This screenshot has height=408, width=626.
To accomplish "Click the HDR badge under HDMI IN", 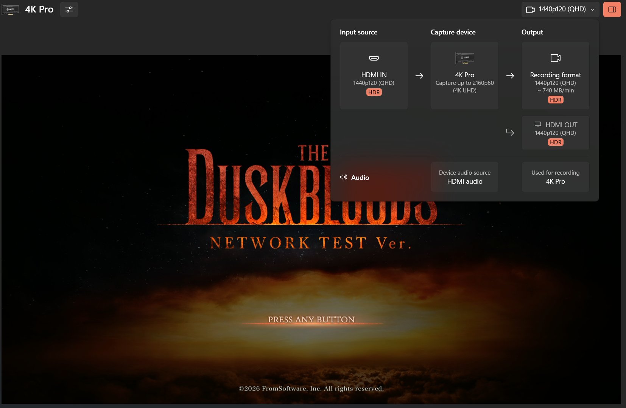I will click(374, 92).
